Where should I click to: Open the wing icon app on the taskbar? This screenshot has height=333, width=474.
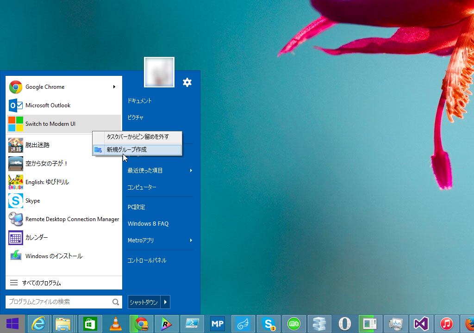pos(243,324)
